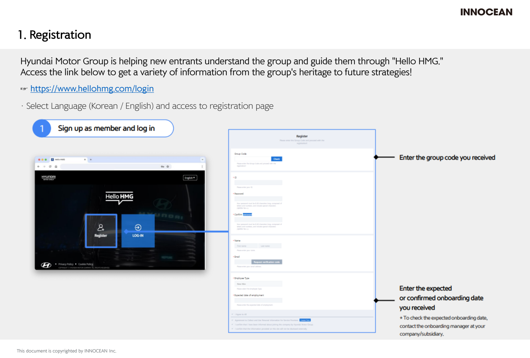
Task: Click the password key icon in address bar
Action: coord(162,167)
